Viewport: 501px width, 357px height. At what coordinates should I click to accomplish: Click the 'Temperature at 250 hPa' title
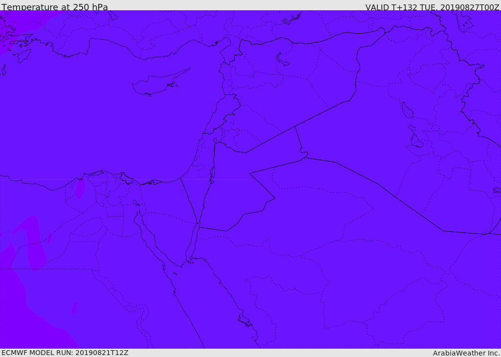[x=55, y=7]
